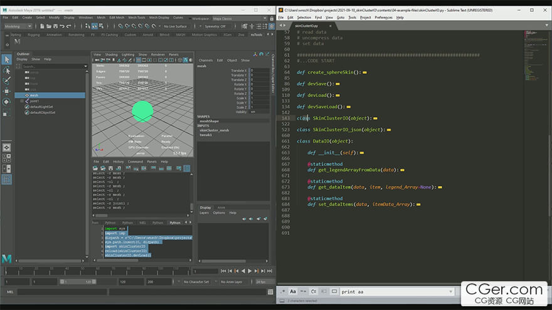Go to start of playback range
This screenshot has height=310, width=552.
(223, 271)
